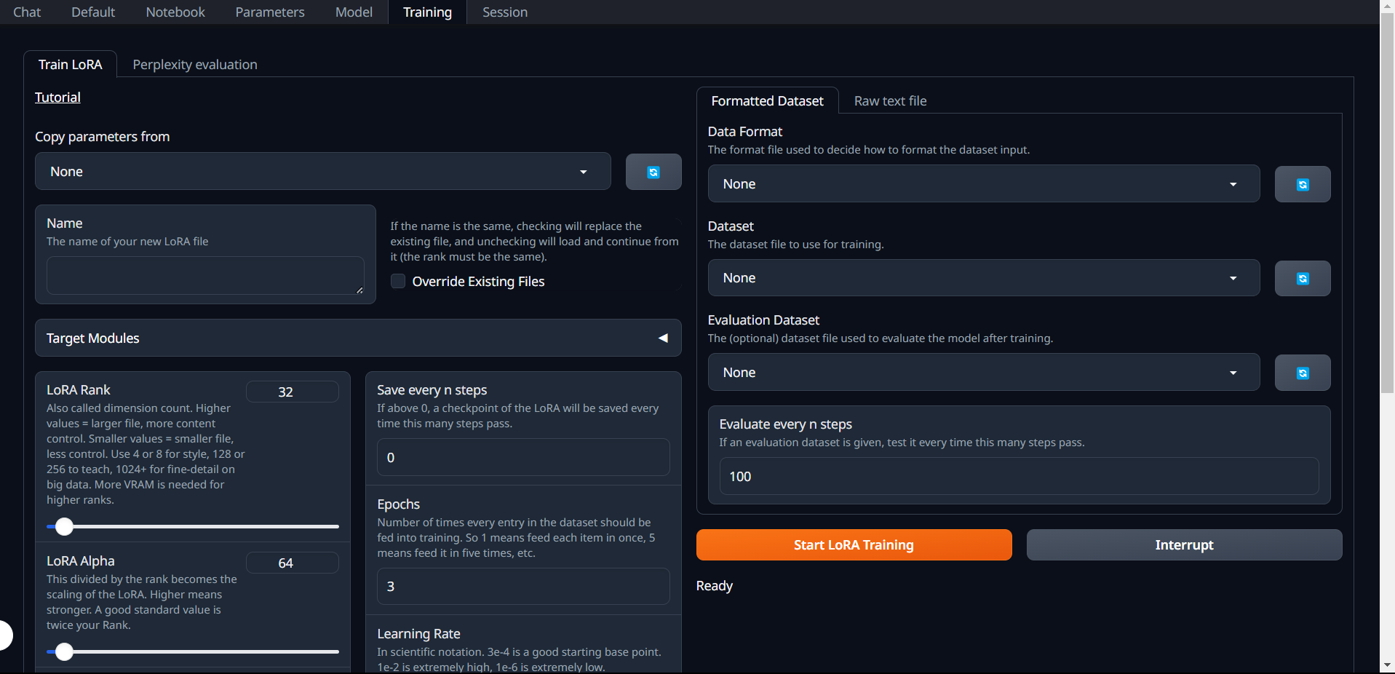Expand the Target Modules section
The height and width of the screenshot is (674, 1395).
[x=357, y=338]
